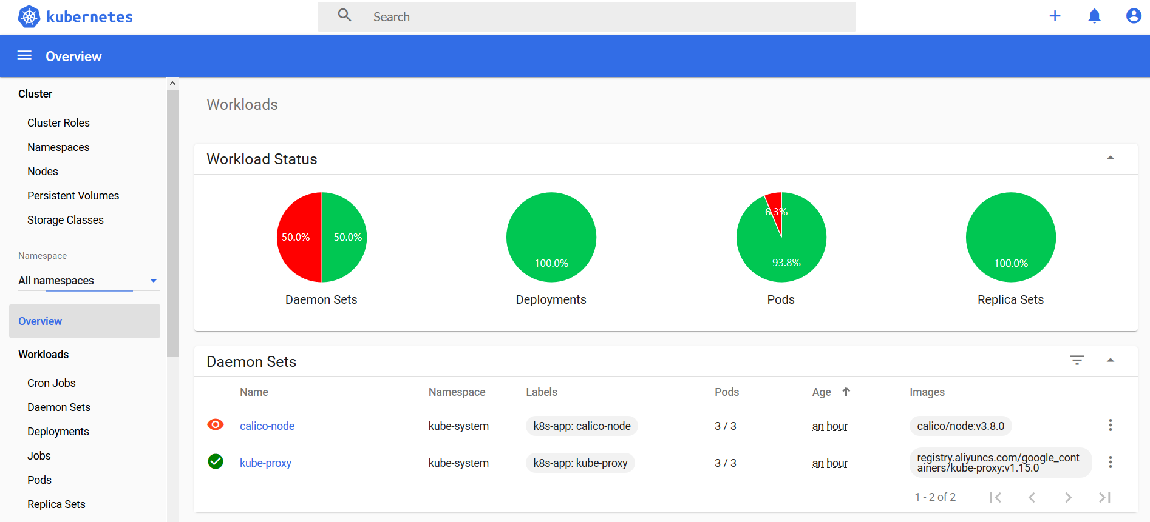Image resolution: width=1150 pixels, height=522 pixels.
Task: Click the calico-node age 'an hour'
Action: click(830, 426)
